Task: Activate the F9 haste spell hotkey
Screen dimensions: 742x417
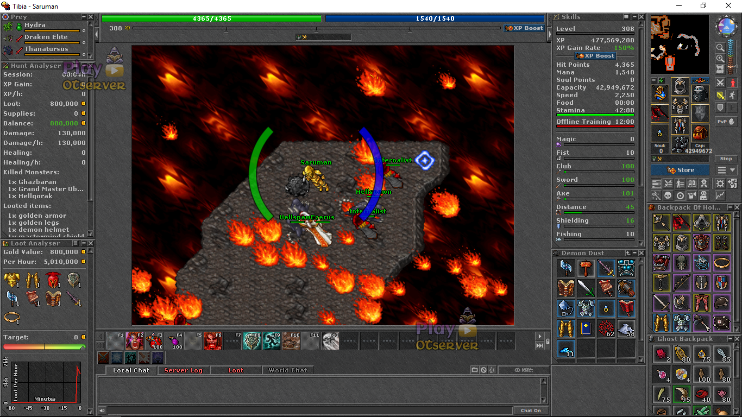Action: 272,341
